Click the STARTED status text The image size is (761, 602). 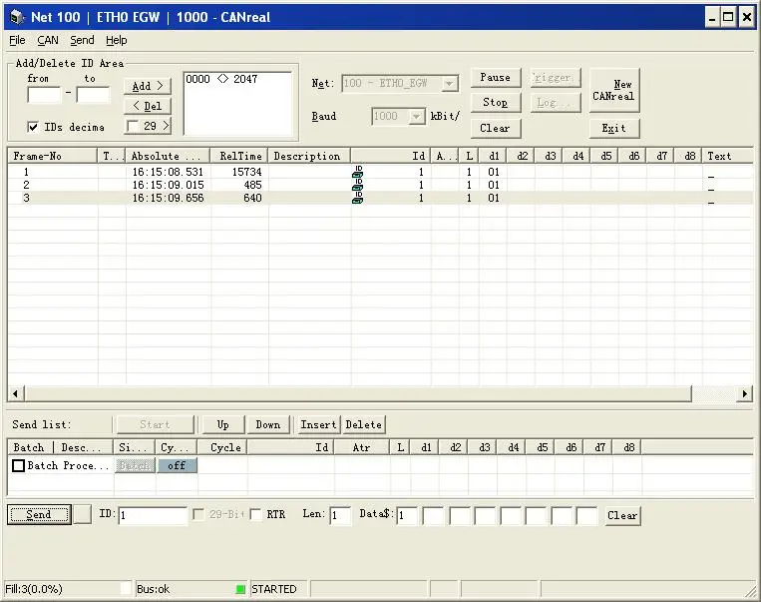tap(273, 589)
